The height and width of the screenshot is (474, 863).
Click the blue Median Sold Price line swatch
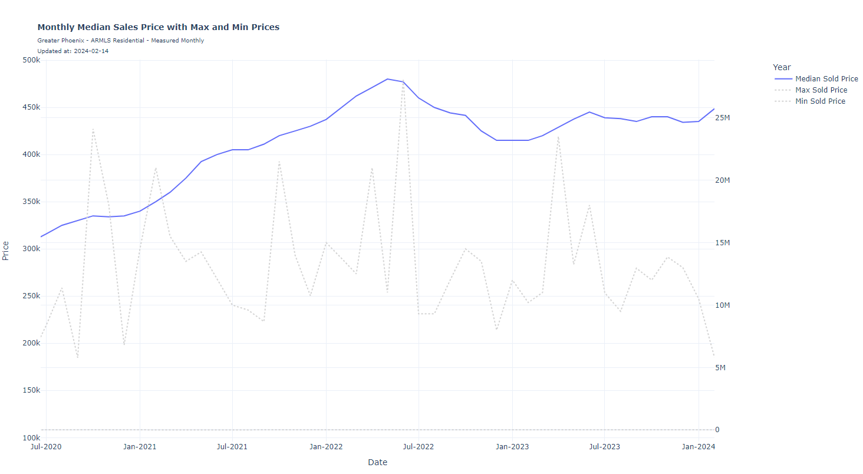tap(783, 78)
